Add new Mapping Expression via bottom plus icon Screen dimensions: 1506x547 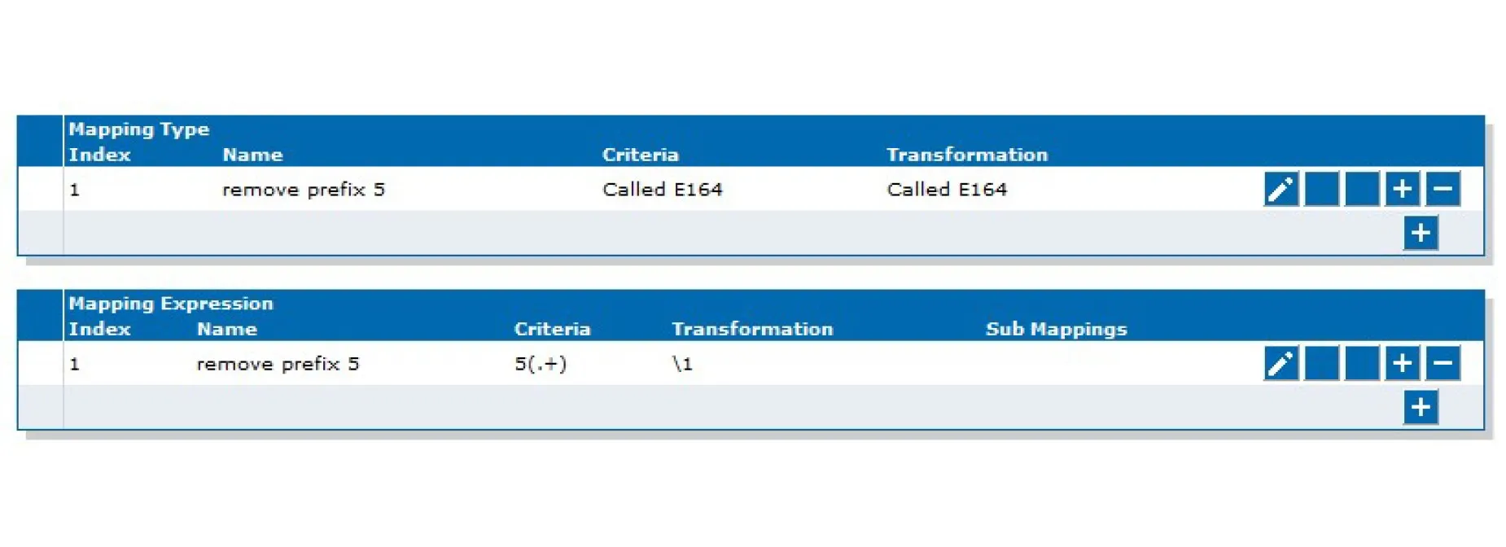click(1421, 407)
